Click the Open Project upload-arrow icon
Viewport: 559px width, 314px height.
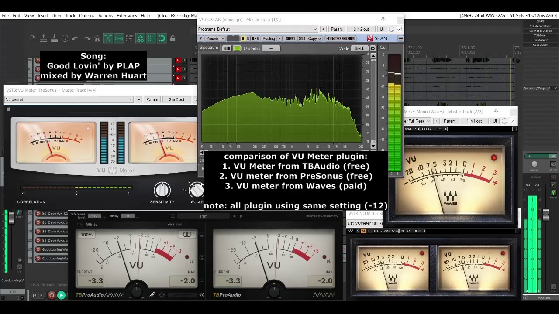click(43, 38)
